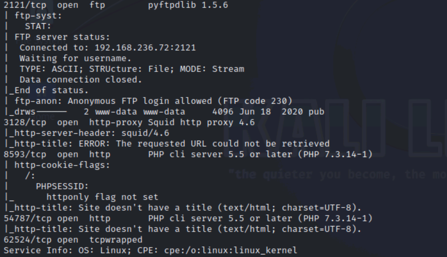This screenshot has width=447, height=257.
Task: Click the 2121/tcp open ftp line
Action: click(x=116, y=5)
